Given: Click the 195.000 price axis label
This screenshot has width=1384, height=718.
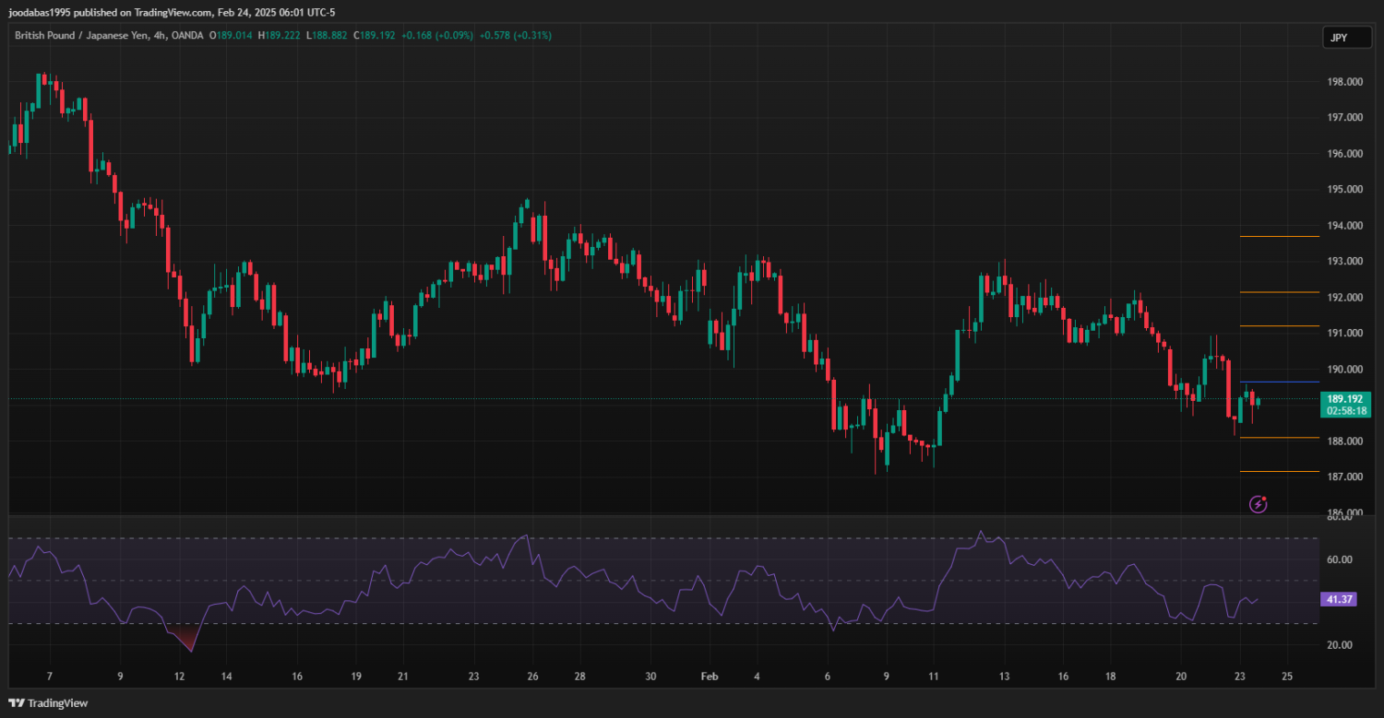Looking at the screenshot, I should point(1344,190).
